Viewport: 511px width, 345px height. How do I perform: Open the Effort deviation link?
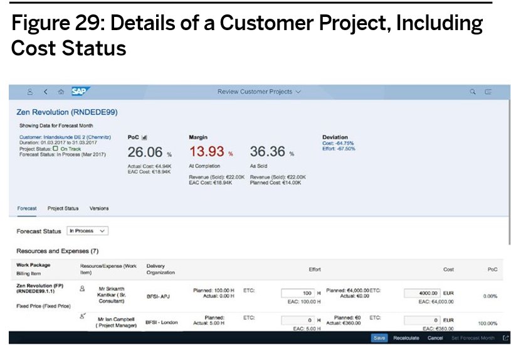(x=339, y=149)
